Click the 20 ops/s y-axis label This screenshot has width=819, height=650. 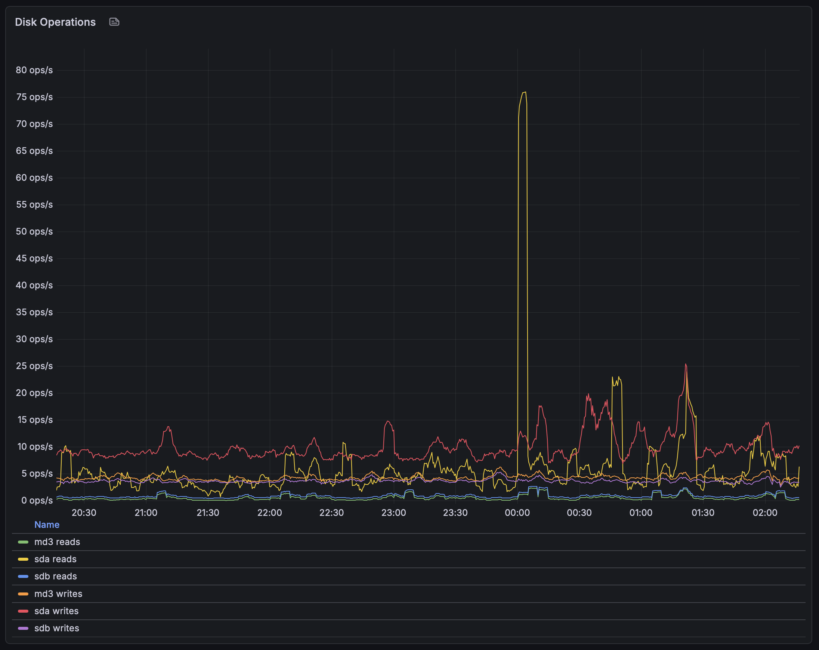[34, 393]
